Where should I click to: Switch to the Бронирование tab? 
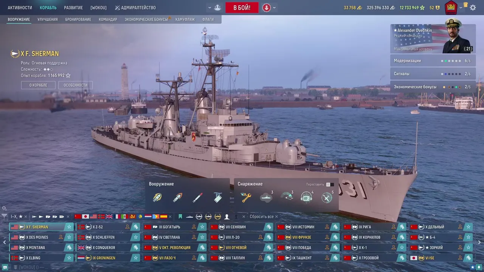pyautogui.click(x=78, y=20)
